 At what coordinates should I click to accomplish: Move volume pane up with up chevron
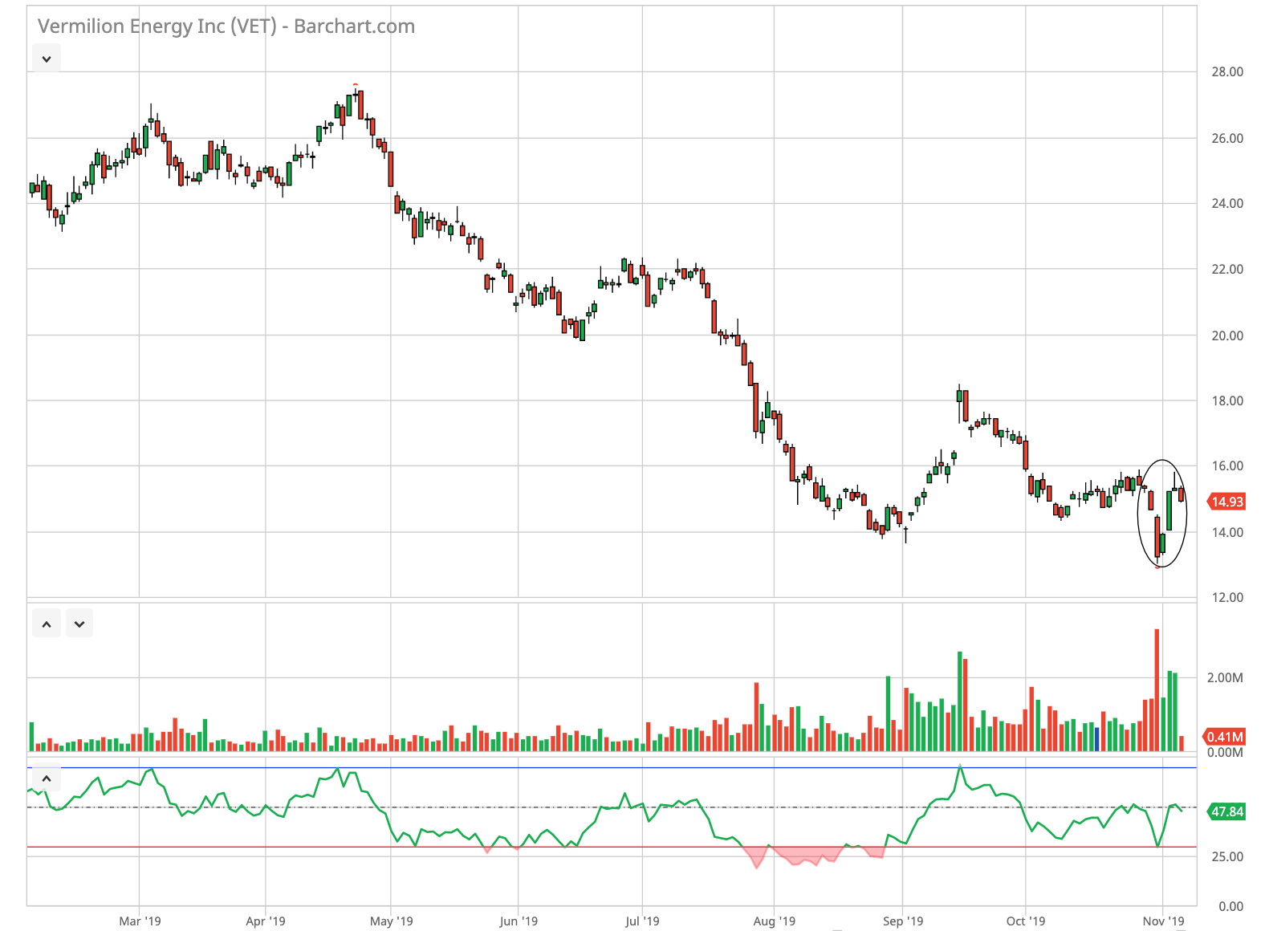[47, 624]
